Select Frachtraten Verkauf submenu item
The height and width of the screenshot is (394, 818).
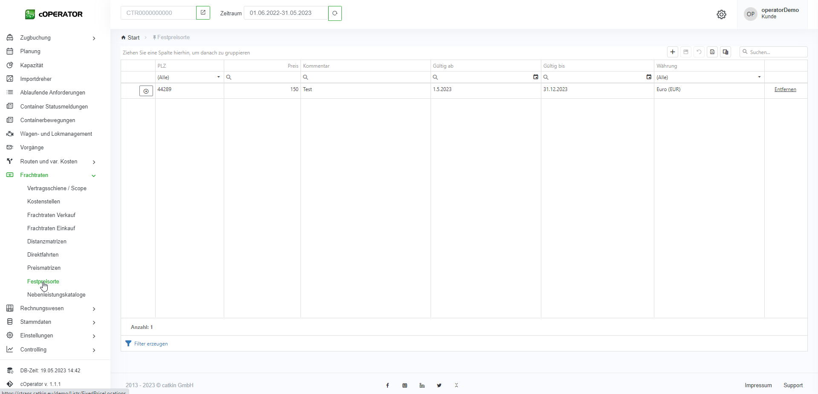[51, 215]
